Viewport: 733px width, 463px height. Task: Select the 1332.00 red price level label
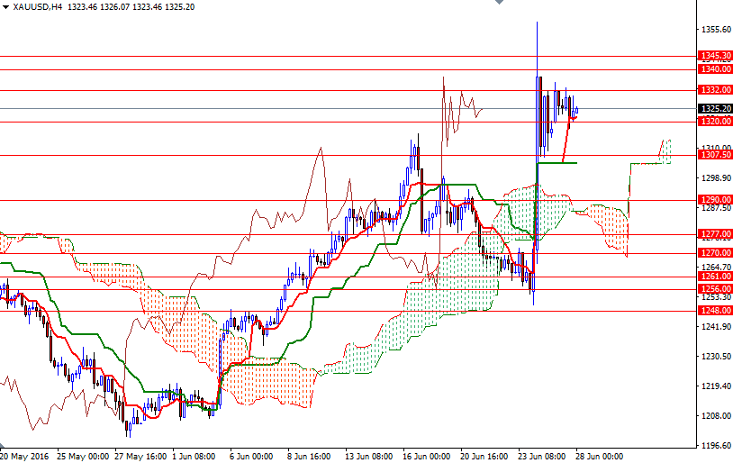pyautogui.click(x=714, y=90)
